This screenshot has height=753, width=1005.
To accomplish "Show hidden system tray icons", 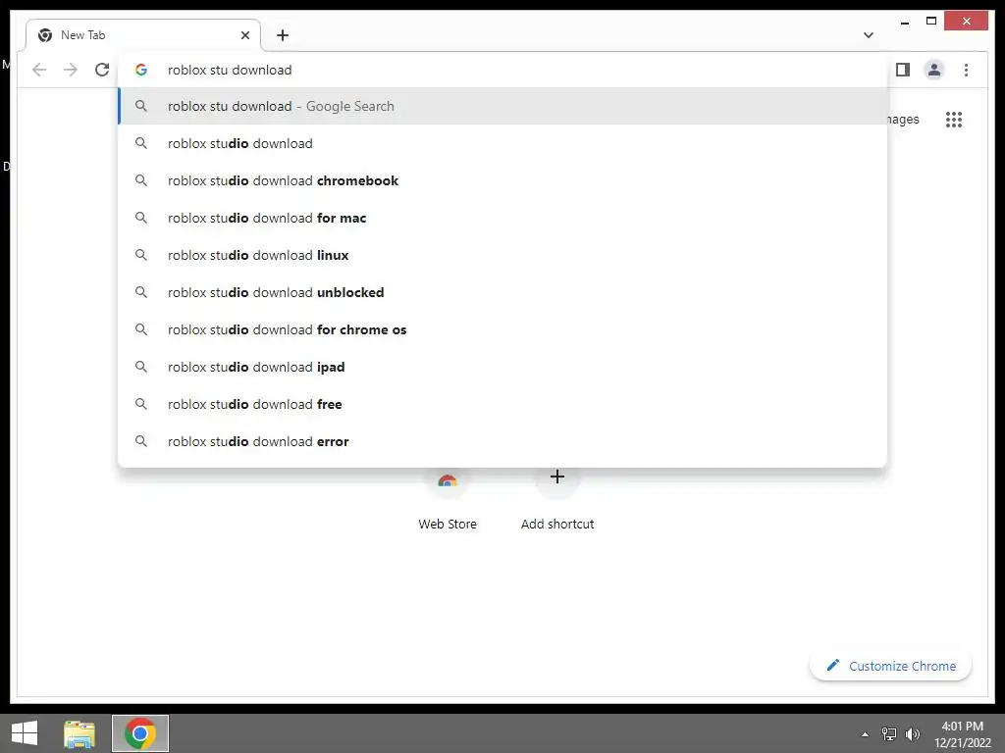I will pos(866,734).
